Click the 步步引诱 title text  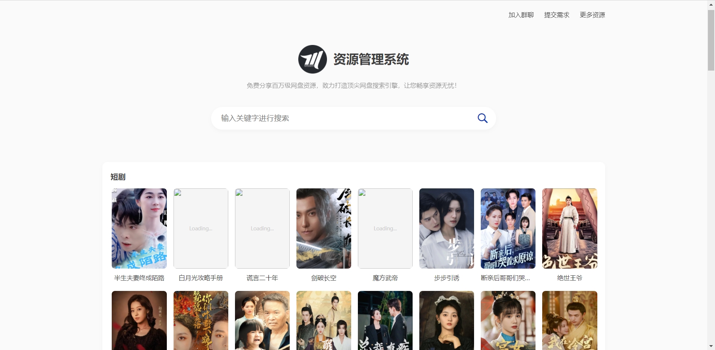pyautogui.click(x=447, y=278)
